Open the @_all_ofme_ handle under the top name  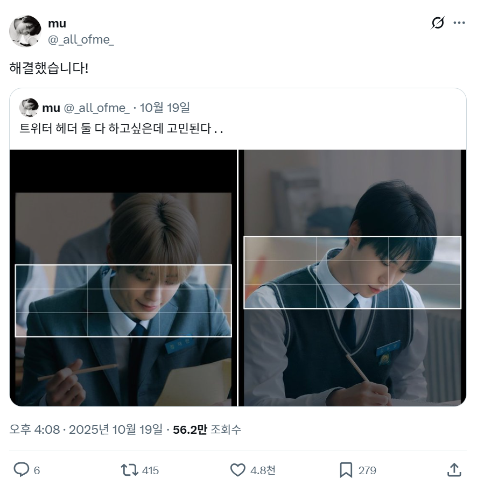click(81, 40)
